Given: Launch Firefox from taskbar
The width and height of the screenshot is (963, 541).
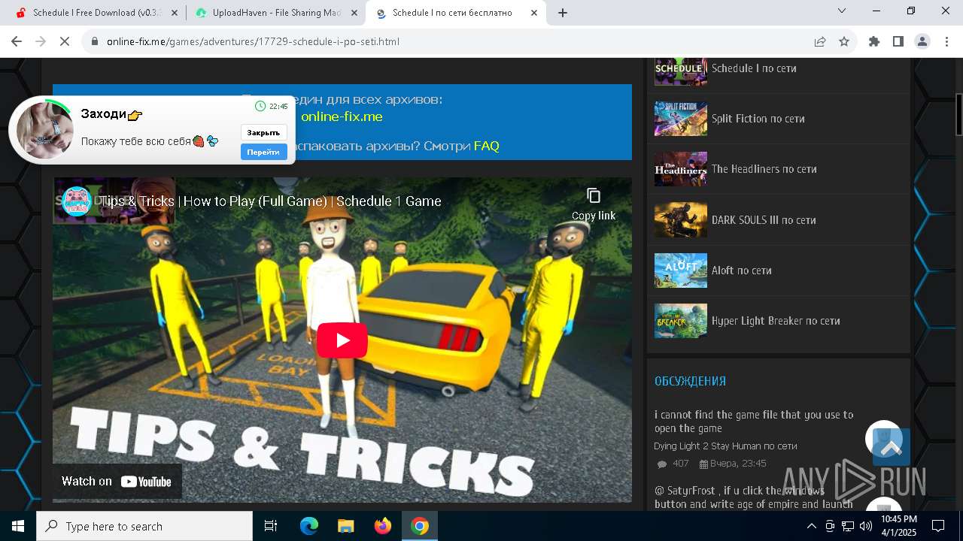Looking at the screenshot, I should click(x=383, y=526).
